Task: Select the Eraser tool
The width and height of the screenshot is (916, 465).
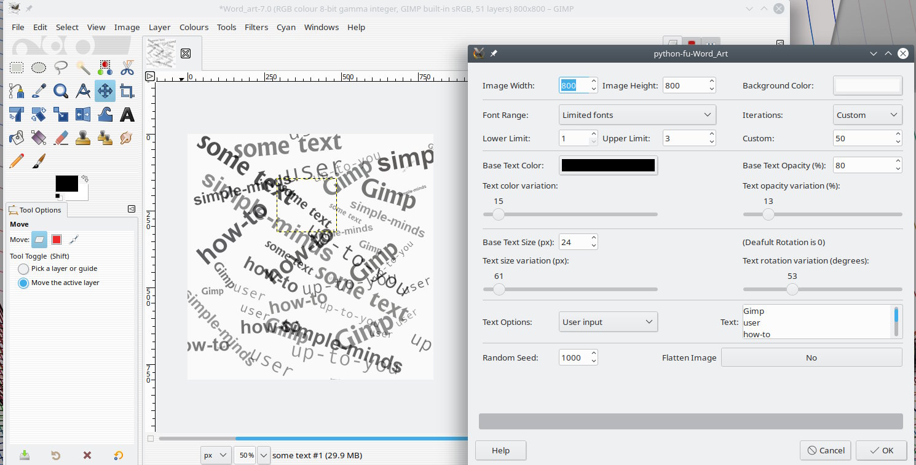Action: (x=61, y=138)
